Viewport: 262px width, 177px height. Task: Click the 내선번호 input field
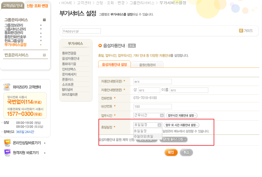coord(152,107)
